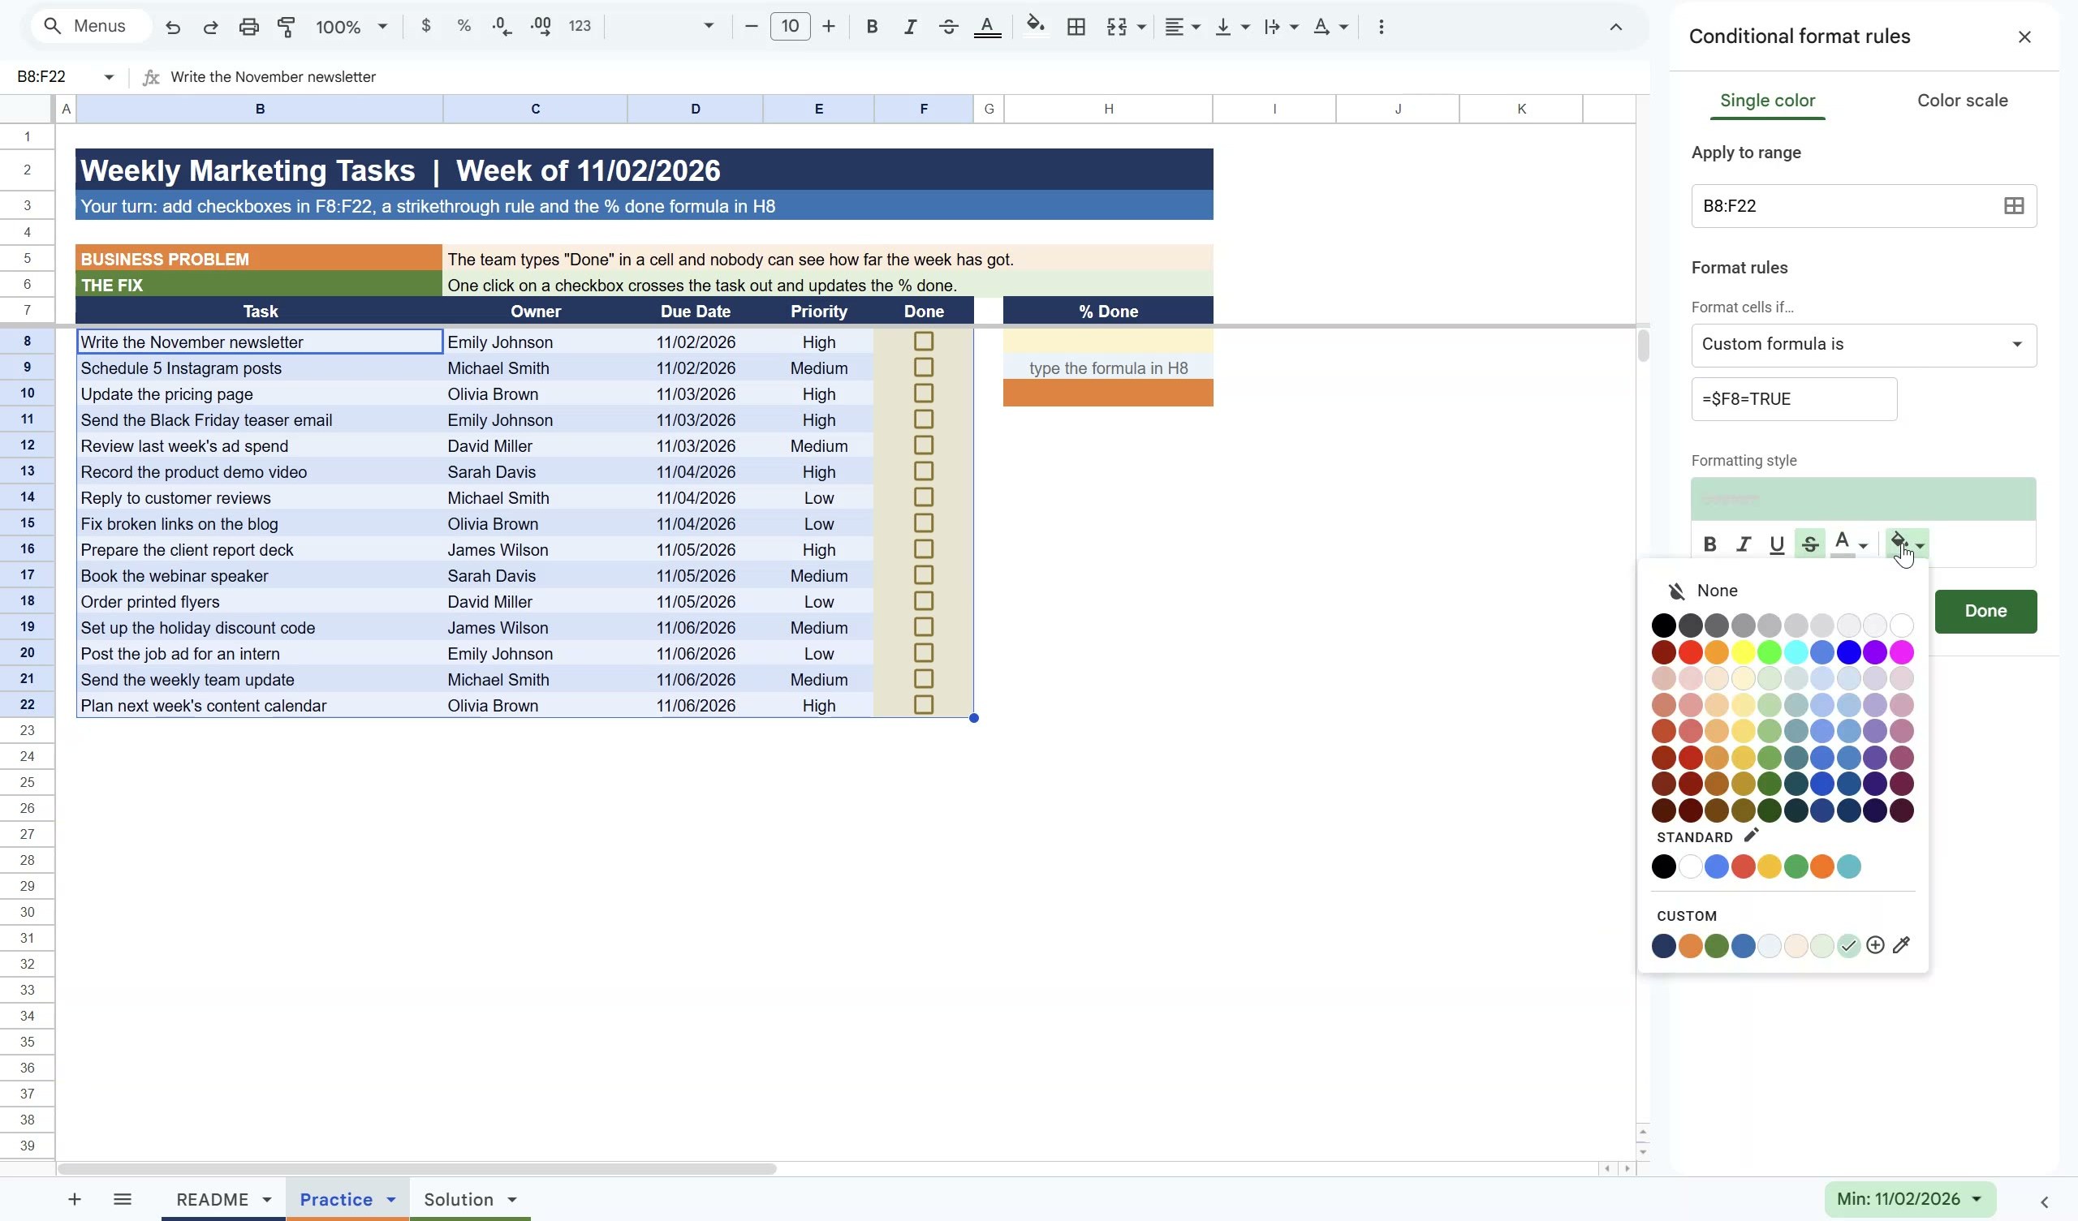Apply currency format with dollar icon
Image resolution: width=2078 pixels, height=1221 pixels.
point(425,27)
